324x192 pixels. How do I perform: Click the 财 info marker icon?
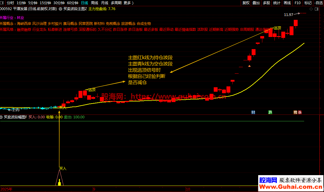click(253, 112)
